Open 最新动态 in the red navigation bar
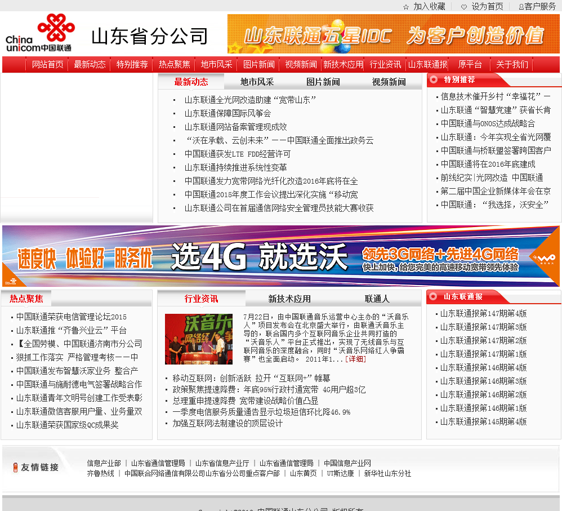This screenshot has width=562, height=511. (x=90, y=65)
